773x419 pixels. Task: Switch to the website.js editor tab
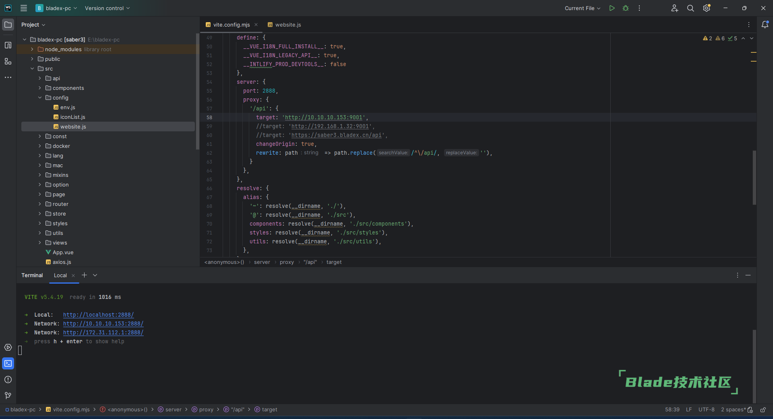click(284, 25)
